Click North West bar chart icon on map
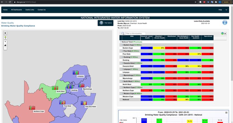 (x=55, y=88)
